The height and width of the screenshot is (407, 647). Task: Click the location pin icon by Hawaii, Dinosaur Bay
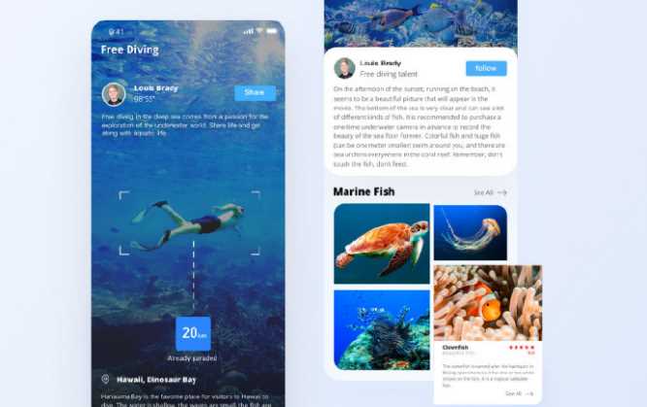[106, 379]
